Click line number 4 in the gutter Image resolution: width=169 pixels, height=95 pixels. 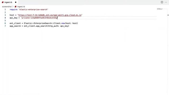5,18
